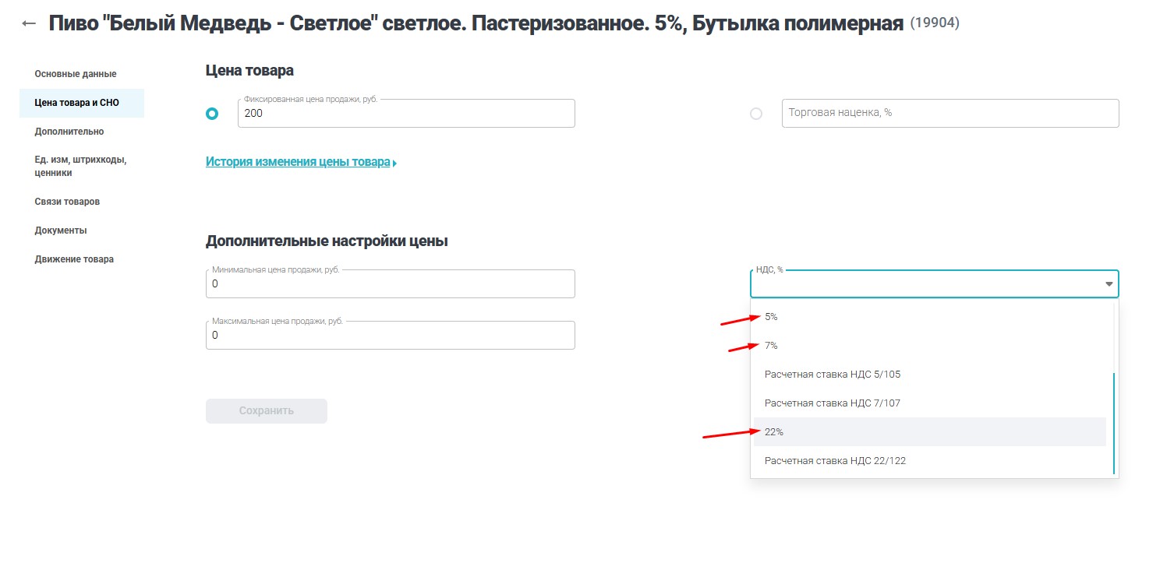The image size is (1174, 570).
Task: Navigate back using the left arrow icon
Action: tap(28, 23)
